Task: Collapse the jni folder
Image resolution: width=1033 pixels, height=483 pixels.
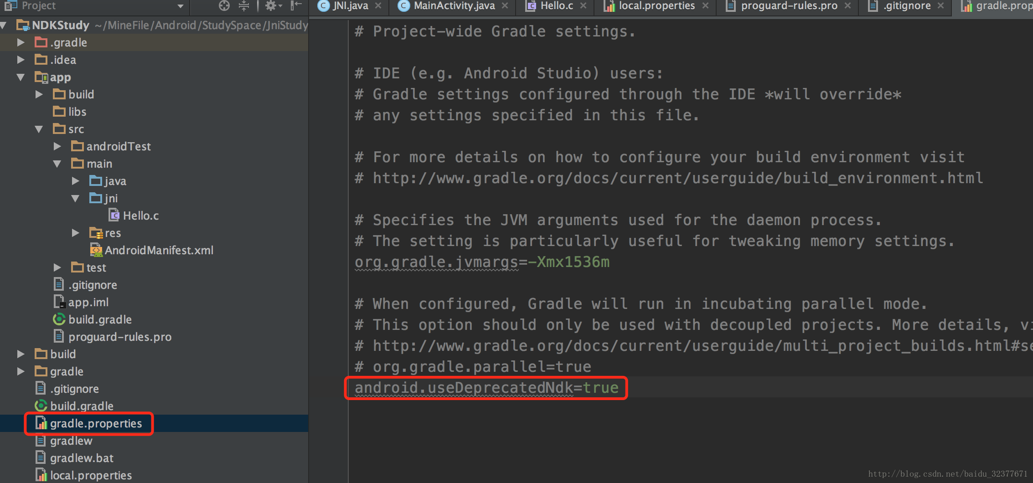Action: tap(76, 199)
